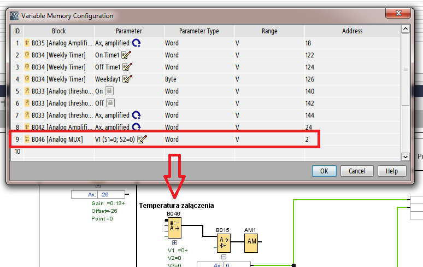Click the Parameter column header

(x=129, y=31)
